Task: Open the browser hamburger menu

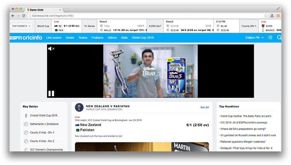Action: (x=278, y=16)
